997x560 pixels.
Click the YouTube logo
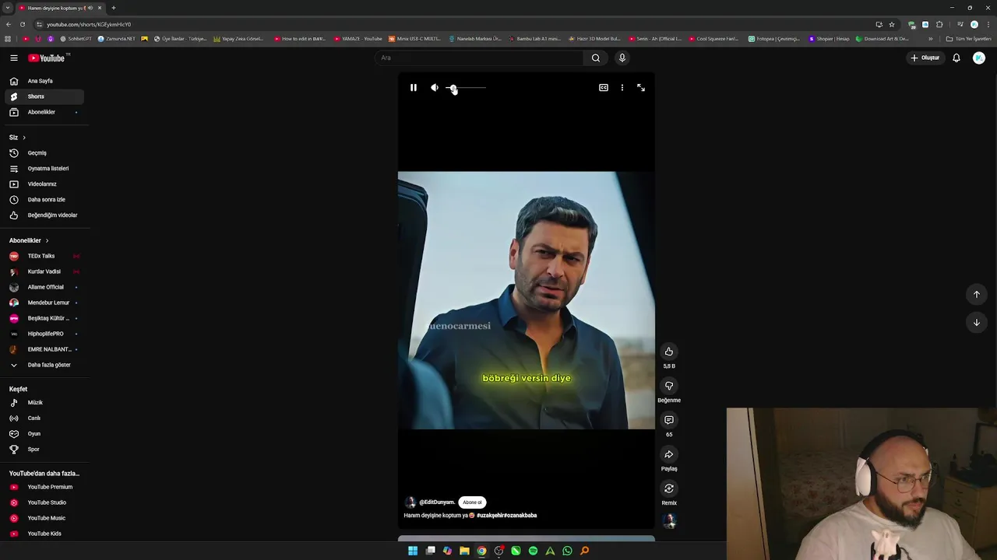[47, 58]
